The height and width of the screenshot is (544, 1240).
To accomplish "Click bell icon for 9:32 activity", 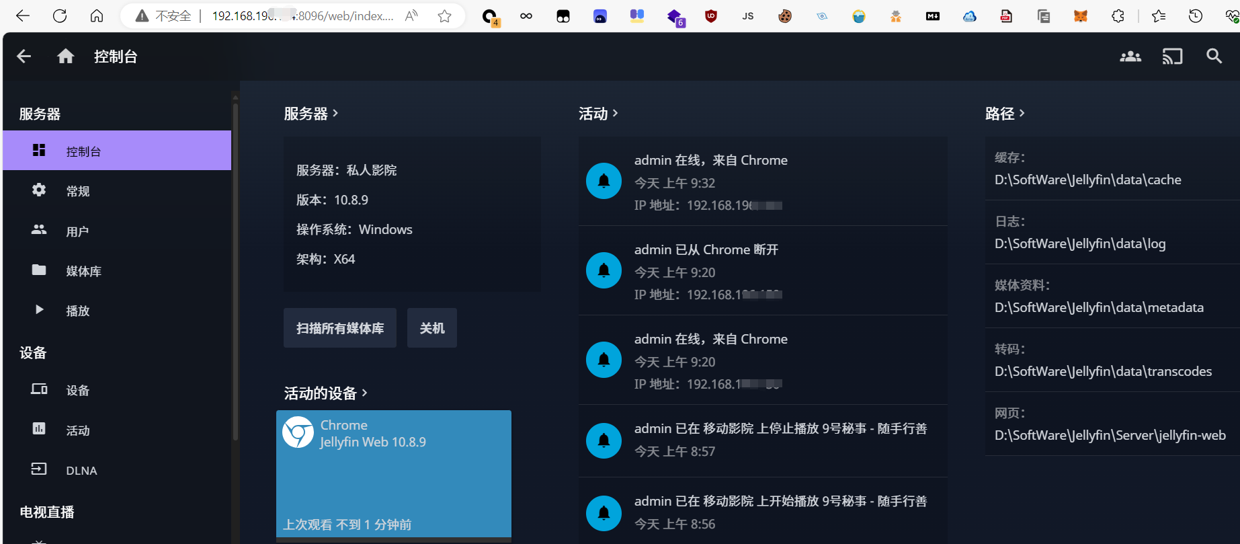I will coord(604,181).
